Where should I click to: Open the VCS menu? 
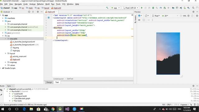[63, 4]
